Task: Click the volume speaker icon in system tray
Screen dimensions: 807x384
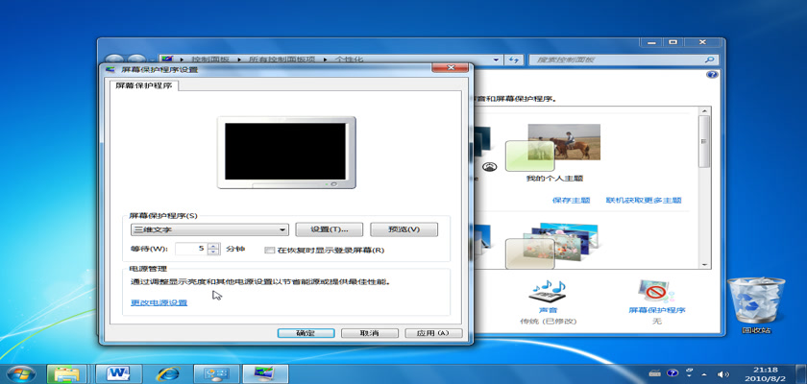Action: [x=722, y=372]
